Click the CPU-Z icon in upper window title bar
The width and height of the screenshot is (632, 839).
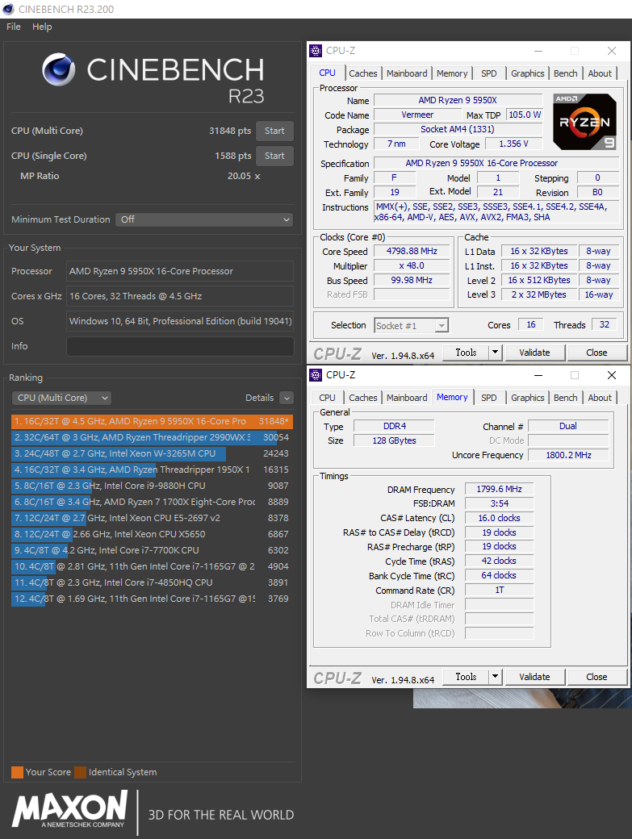click(316, 51)
